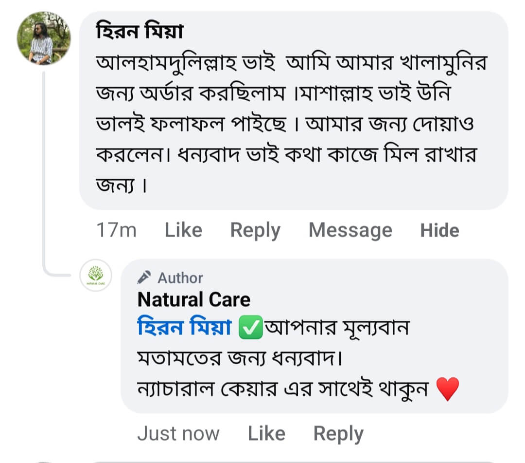Open the Natural Care author name link
This screenshot has height=463, width=525.
click(x=194, y=299)
